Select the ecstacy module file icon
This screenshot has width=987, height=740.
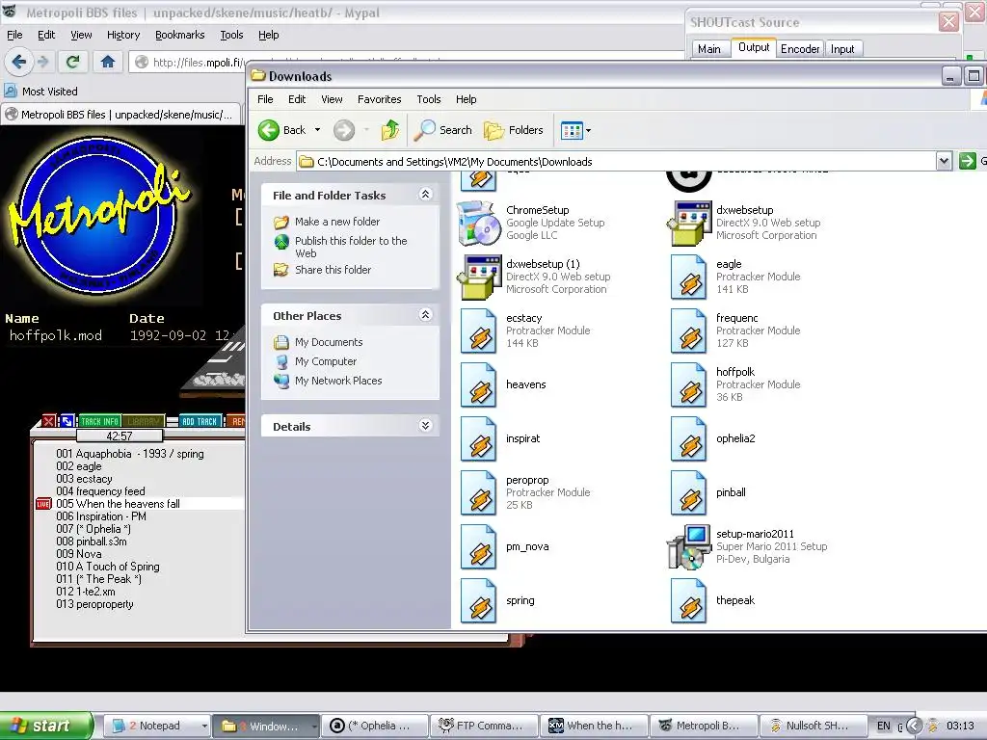point(478,331)
